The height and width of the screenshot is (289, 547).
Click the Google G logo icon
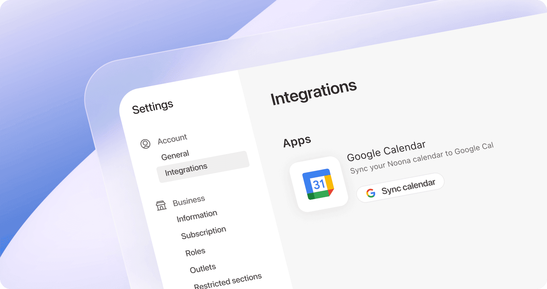[371, 193]
